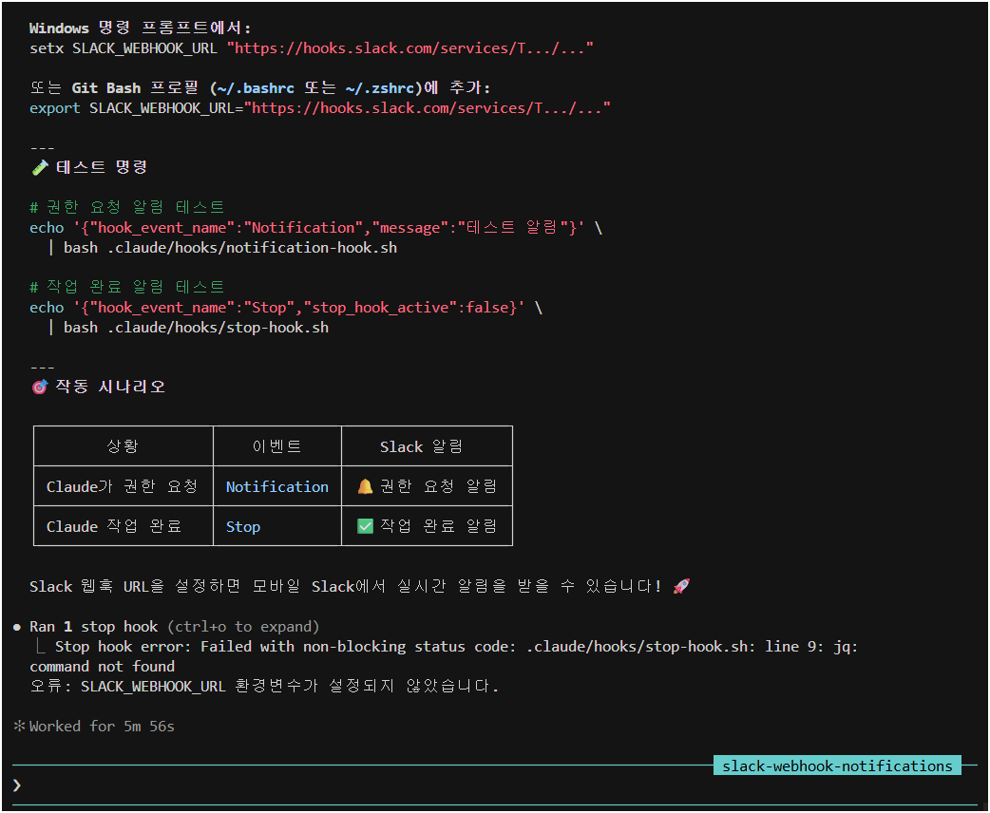Click the bash .claude/hooks/notification-hook.sh line
Image resolution: width=990 pixels, height=813 pixels.
(x=223, y=248)
